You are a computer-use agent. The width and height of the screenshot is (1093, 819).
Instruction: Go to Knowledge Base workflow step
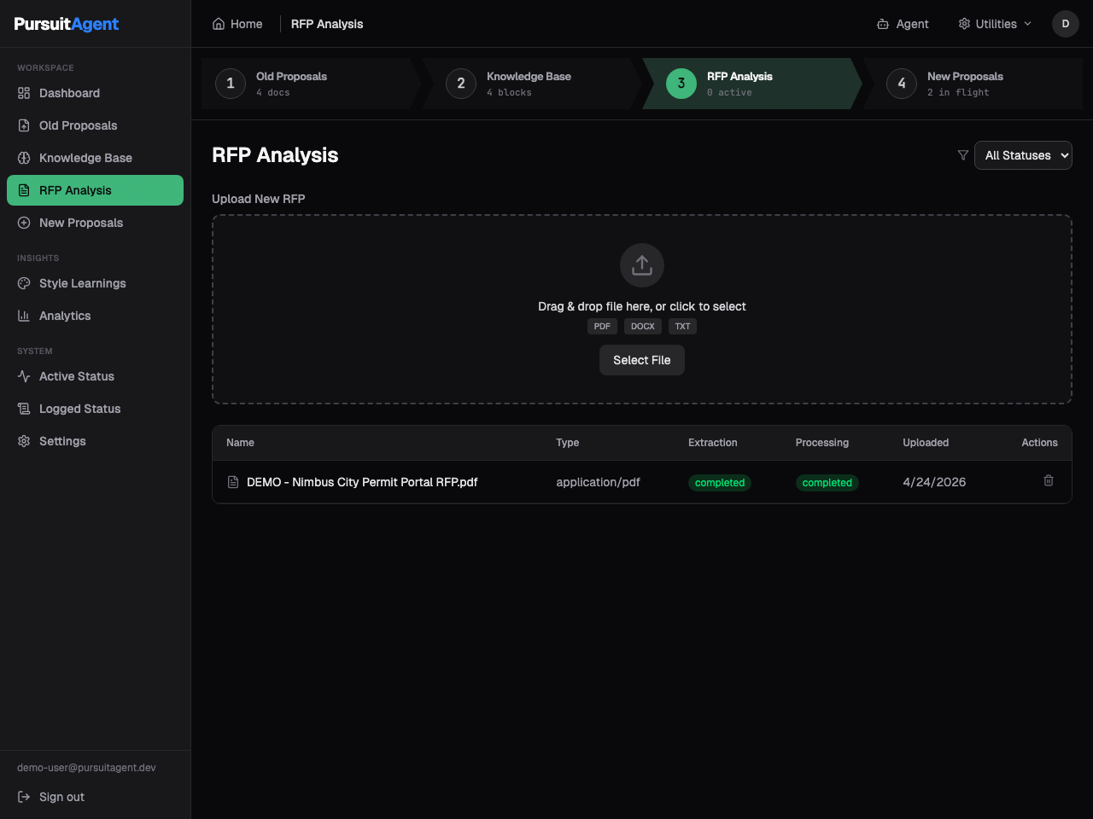(532, 84)
